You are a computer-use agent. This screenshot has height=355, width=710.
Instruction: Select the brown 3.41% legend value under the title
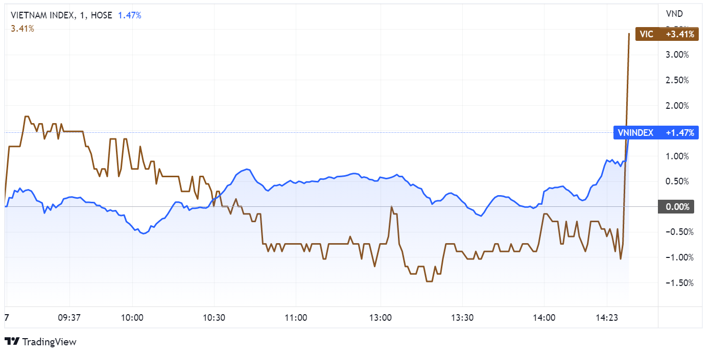(22, 29)
